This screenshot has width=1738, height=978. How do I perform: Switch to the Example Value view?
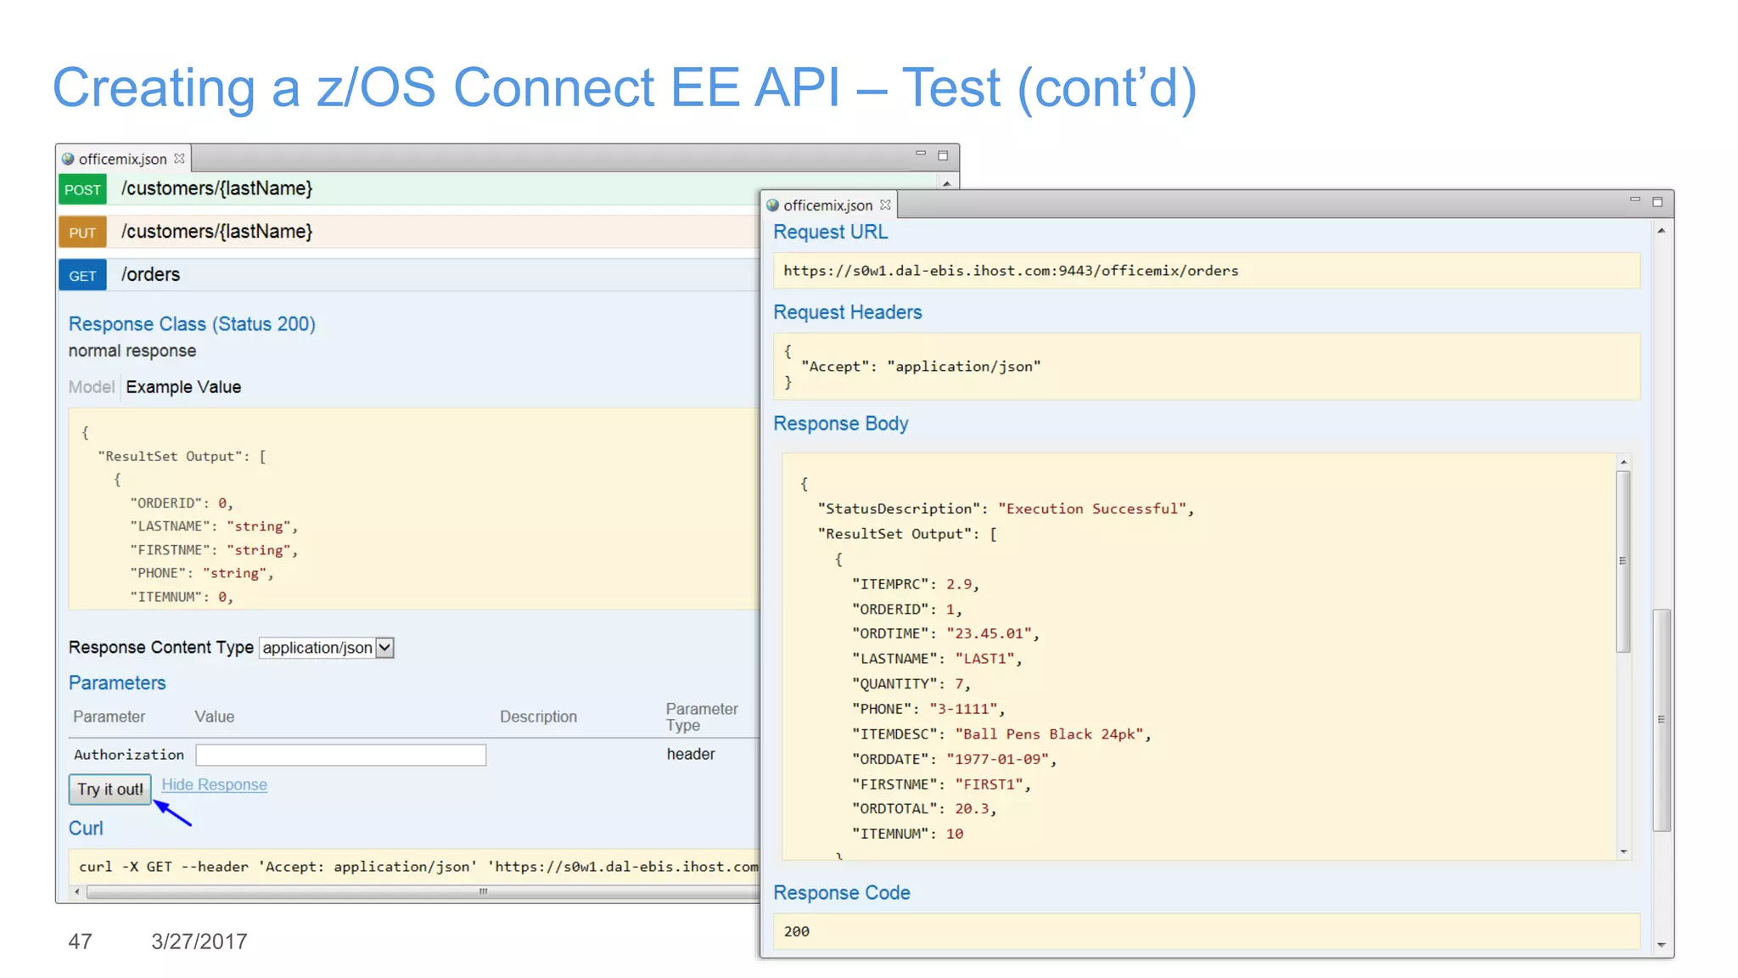(183, 387)
